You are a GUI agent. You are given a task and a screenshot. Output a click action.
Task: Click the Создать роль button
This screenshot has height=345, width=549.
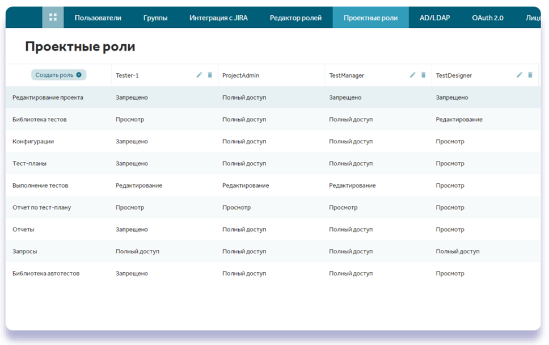58,75
